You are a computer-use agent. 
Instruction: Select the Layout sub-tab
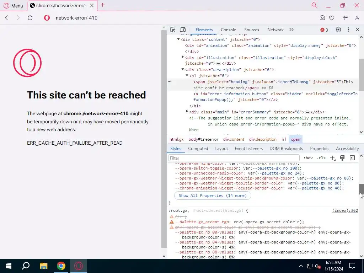[x=221, y=149]
